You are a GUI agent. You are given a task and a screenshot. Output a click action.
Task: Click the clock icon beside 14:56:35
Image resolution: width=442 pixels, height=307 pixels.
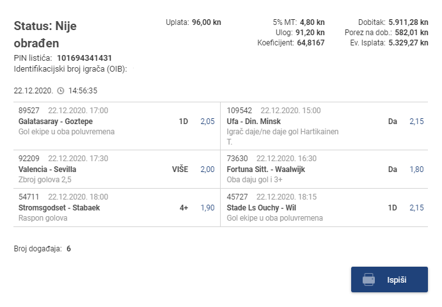[x=61, y=90]
